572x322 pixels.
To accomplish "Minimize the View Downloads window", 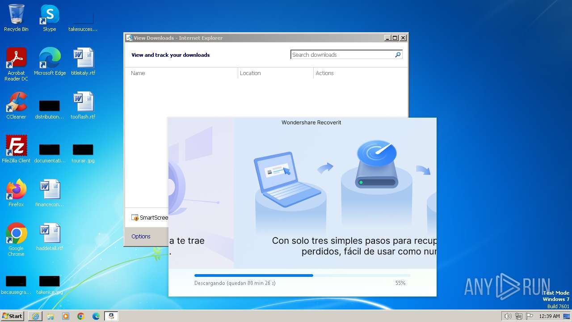I will [387, 38].
